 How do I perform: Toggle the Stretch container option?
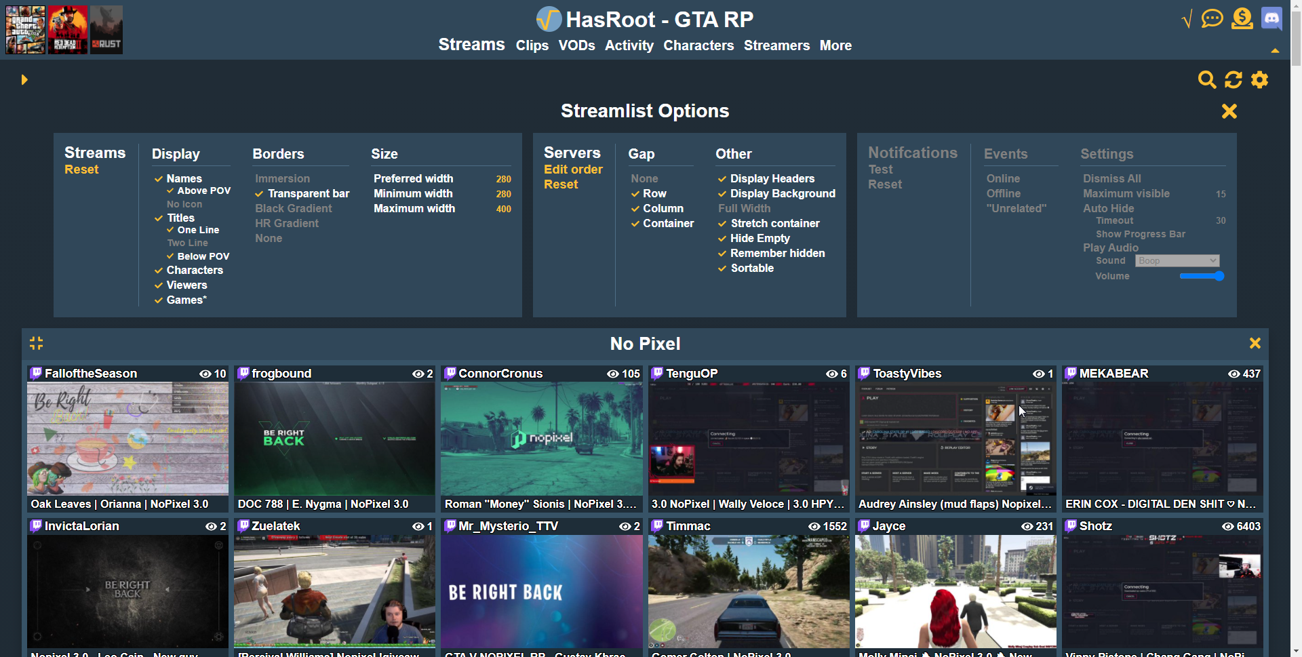point(769,224)
